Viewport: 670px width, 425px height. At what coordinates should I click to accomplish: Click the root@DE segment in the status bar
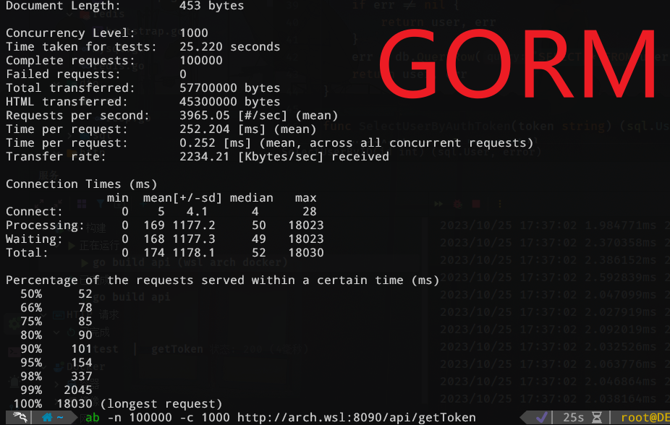[646, 417]
